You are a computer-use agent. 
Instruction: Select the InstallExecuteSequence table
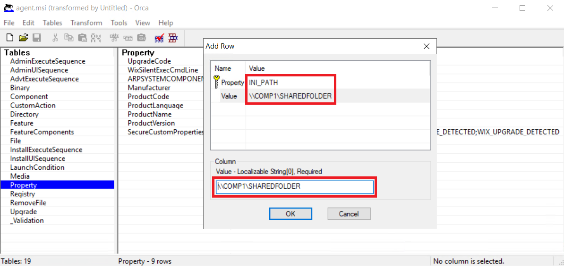coord(46,150)
